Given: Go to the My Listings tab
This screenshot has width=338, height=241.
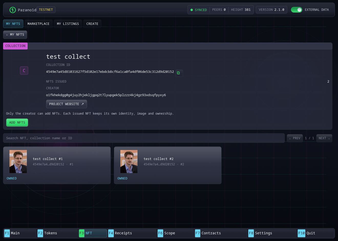Looking at the screenshot, I should pos(68,24).
